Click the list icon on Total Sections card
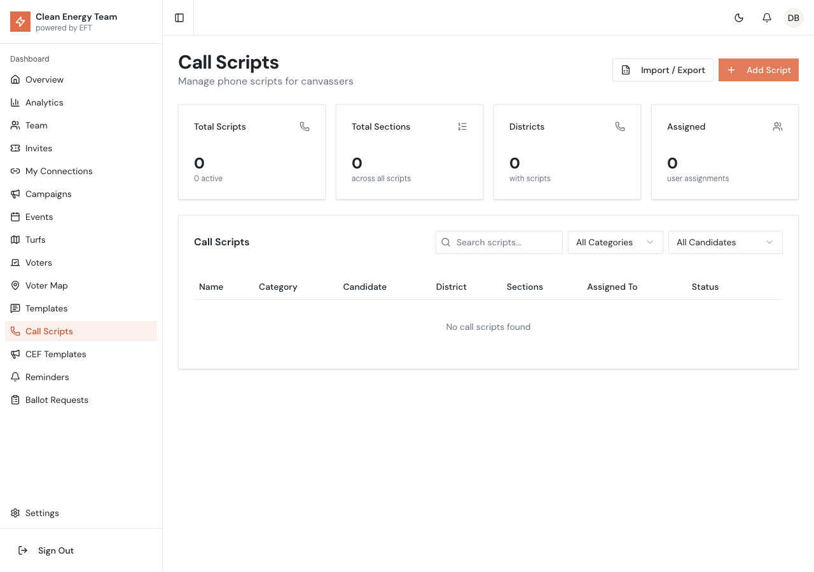The height and width of the screenshot is (572, 814). point(462,126)
